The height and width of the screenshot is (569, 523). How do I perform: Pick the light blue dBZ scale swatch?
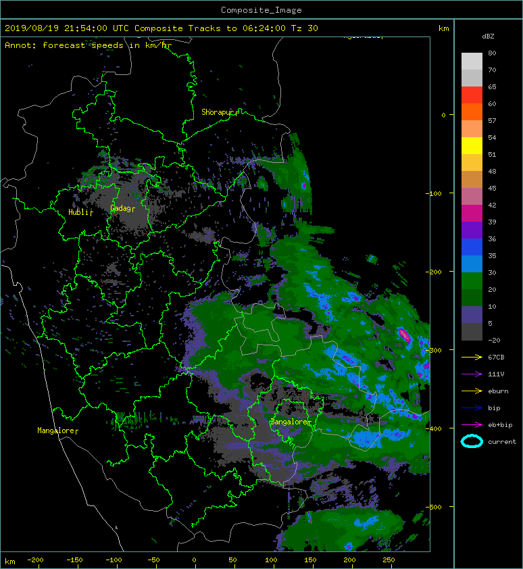472,264
